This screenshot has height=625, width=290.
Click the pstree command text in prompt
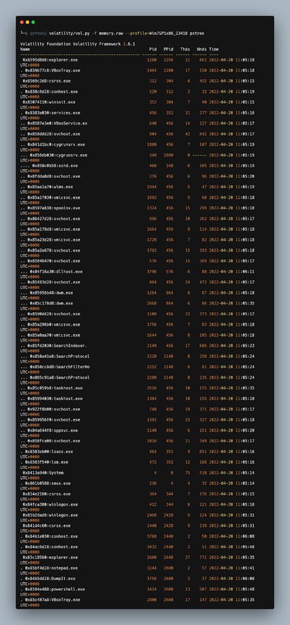point(197,33)
